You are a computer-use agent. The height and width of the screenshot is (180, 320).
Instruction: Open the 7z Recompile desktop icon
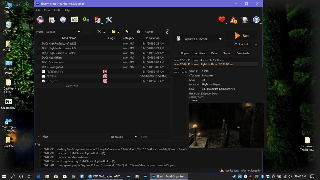[x=8, y=104]
